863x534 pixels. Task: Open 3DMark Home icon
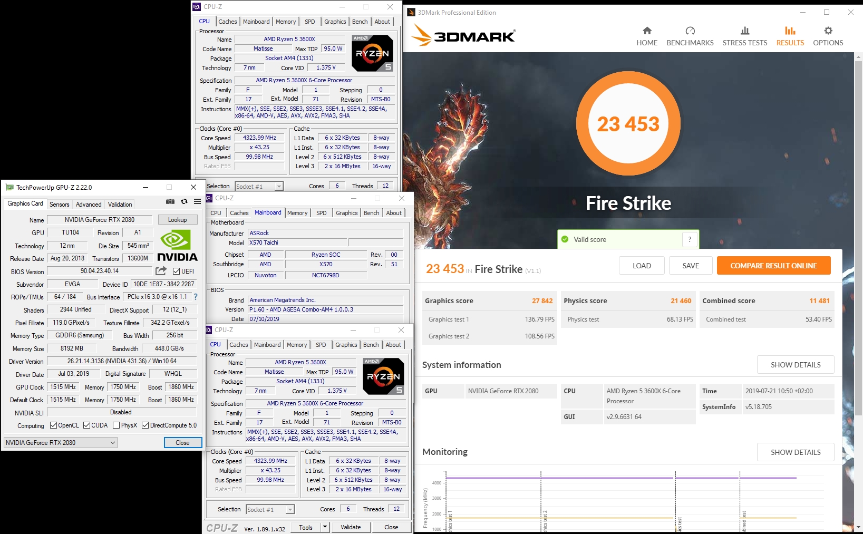(647, 31)
